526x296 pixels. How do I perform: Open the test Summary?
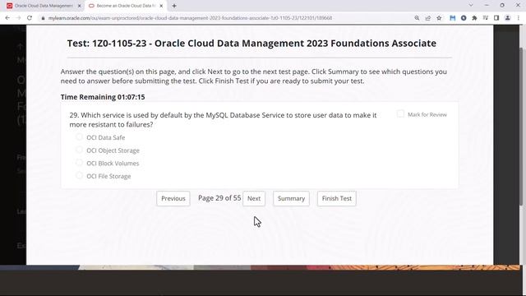click(x=291, y=198)
